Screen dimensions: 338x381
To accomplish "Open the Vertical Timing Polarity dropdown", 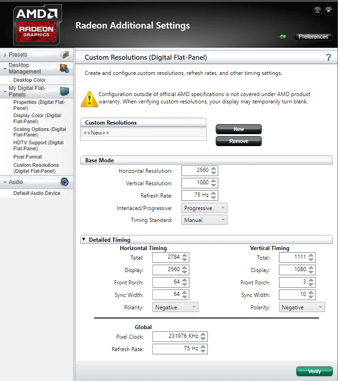I will (302, 307).
